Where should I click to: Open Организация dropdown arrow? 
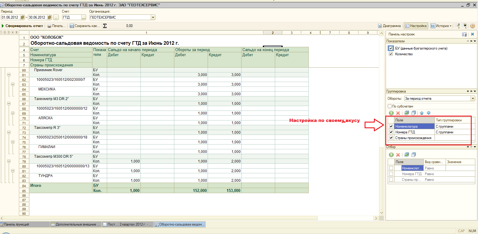(153, 17)
